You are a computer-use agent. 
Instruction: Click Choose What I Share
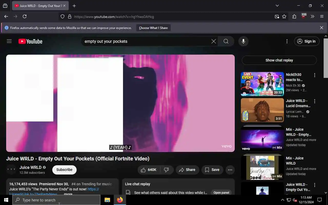153,28
